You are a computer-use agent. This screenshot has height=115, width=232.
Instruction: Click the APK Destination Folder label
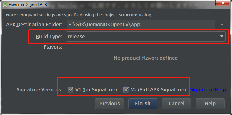[34, 25]
